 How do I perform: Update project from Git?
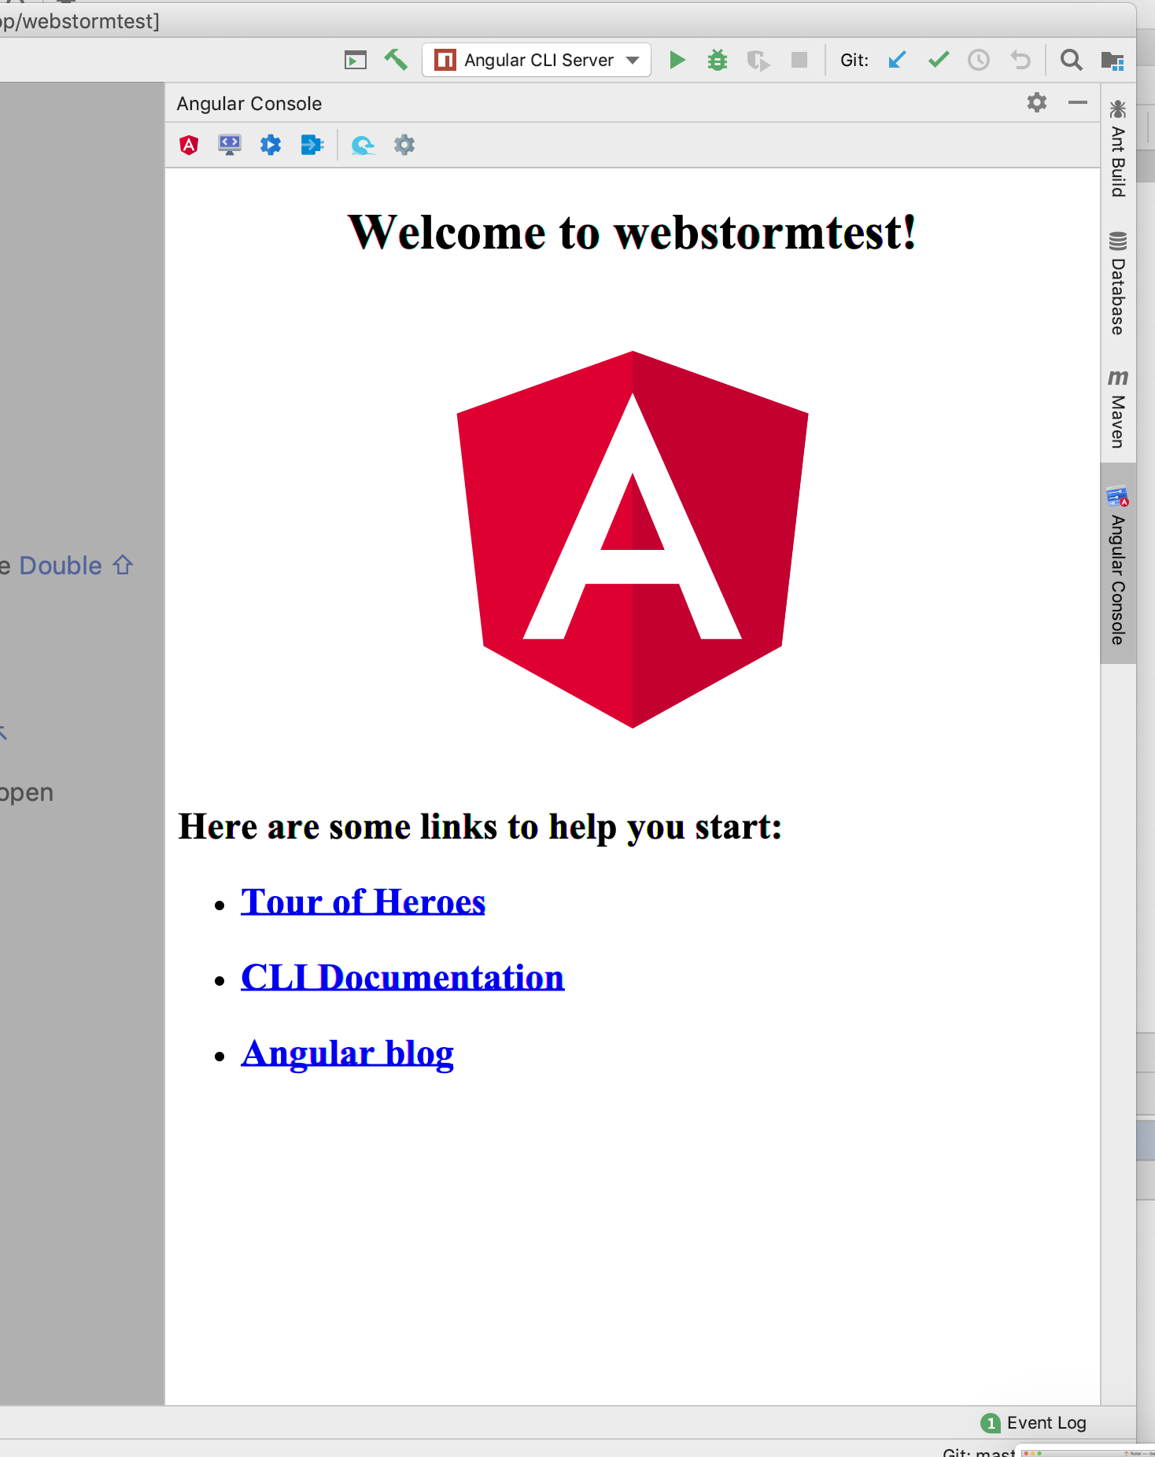897,60
